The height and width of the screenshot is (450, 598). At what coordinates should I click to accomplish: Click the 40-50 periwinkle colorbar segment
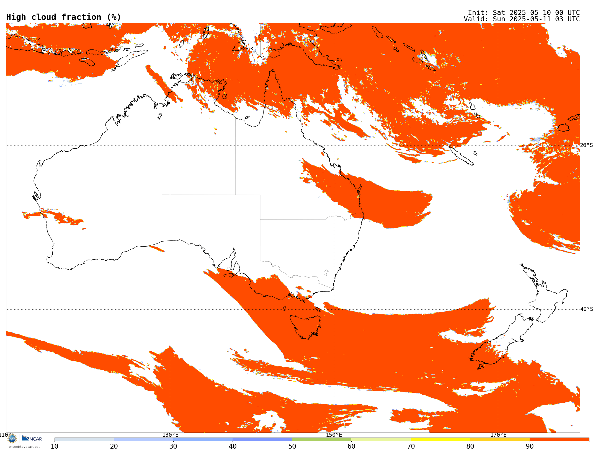click(262, 439)
